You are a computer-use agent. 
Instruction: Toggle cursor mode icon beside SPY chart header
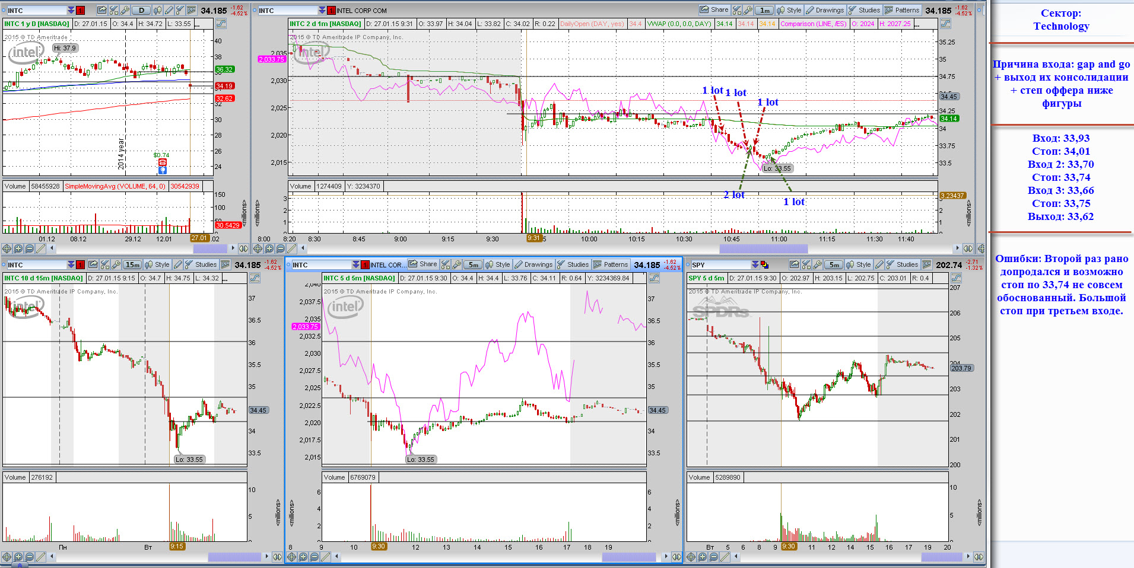[x=955, y=278]
